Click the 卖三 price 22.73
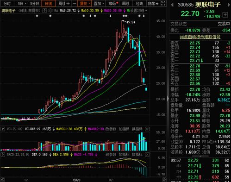 tap(195, 52)
